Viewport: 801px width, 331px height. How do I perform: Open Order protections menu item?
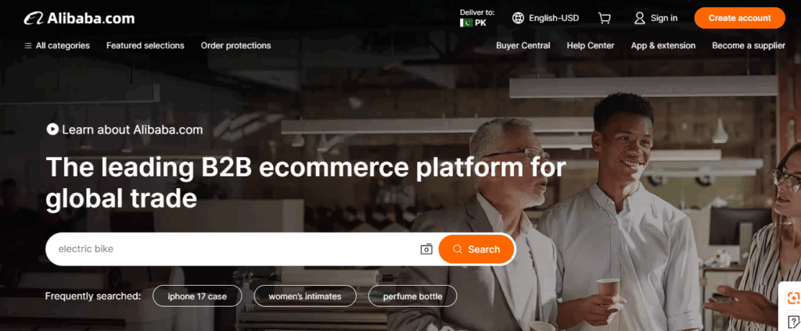(x=236, y=45)
